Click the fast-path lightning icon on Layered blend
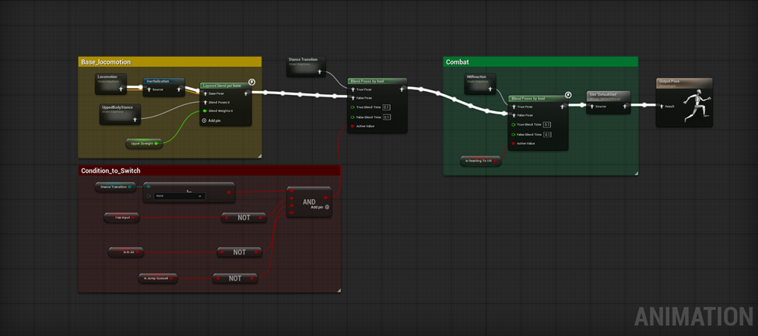Screen dimensions: 758x336 (x=251, y=82)
